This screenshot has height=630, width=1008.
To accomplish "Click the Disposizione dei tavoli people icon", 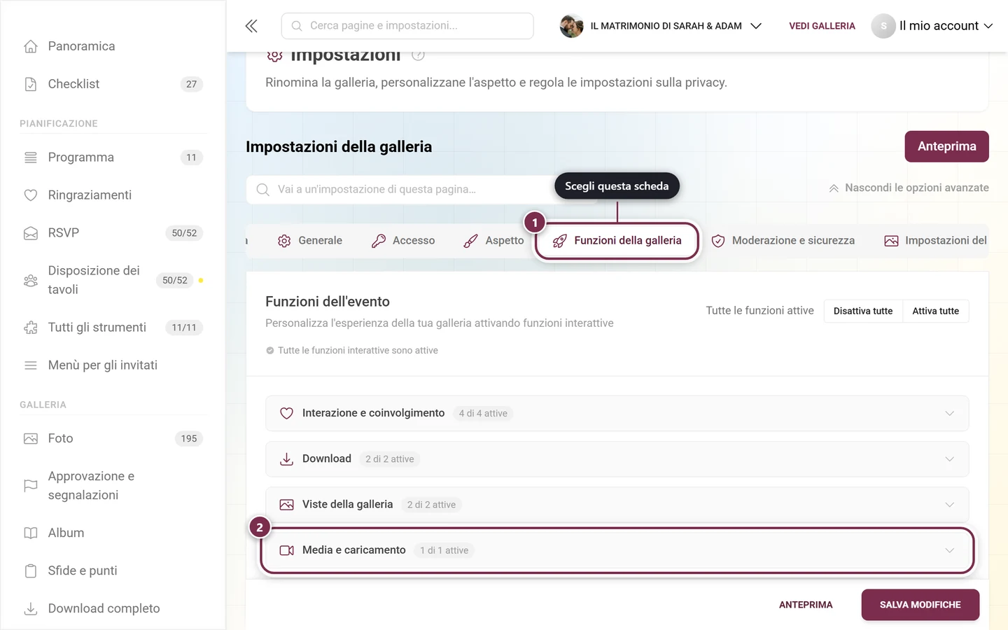I will pyautogui.click(x=31, y=280).
